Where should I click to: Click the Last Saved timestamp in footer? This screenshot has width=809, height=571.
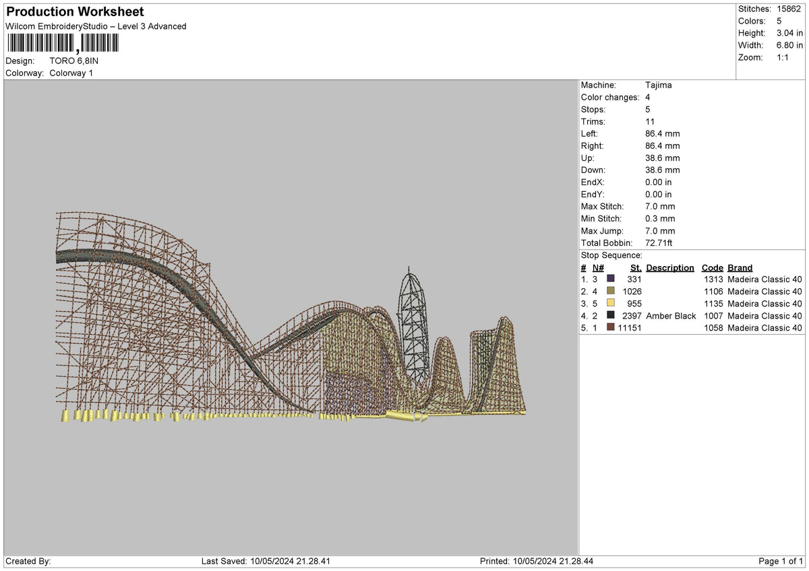[x=266, y=561]
